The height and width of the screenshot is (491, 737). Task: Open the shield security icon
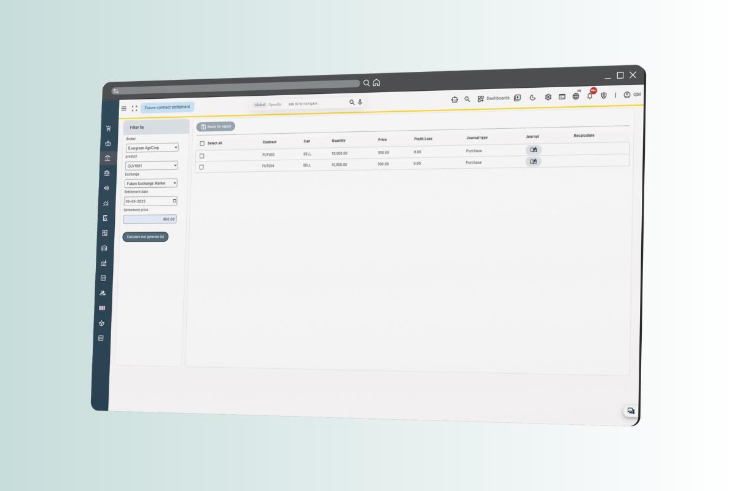604,95
